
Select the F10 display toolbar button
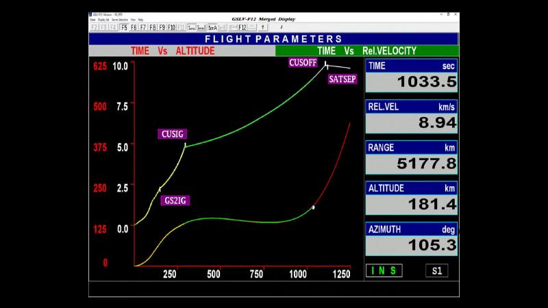tap(172, 27)
